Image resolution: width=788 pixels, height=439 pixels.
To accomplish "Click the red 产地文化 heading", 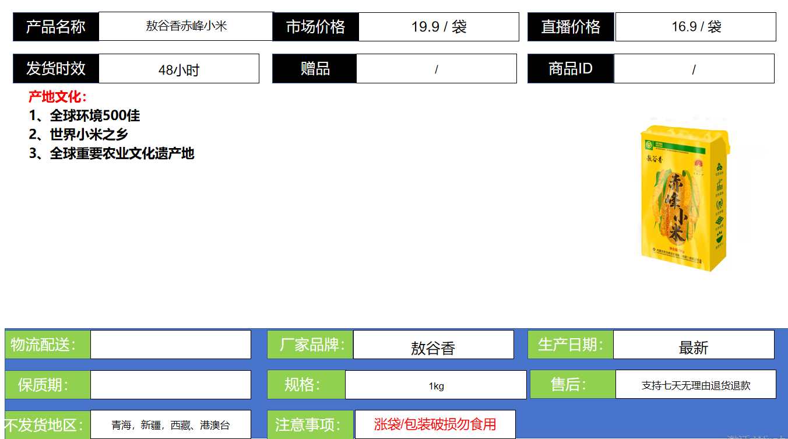I will (x=58, y=97).
